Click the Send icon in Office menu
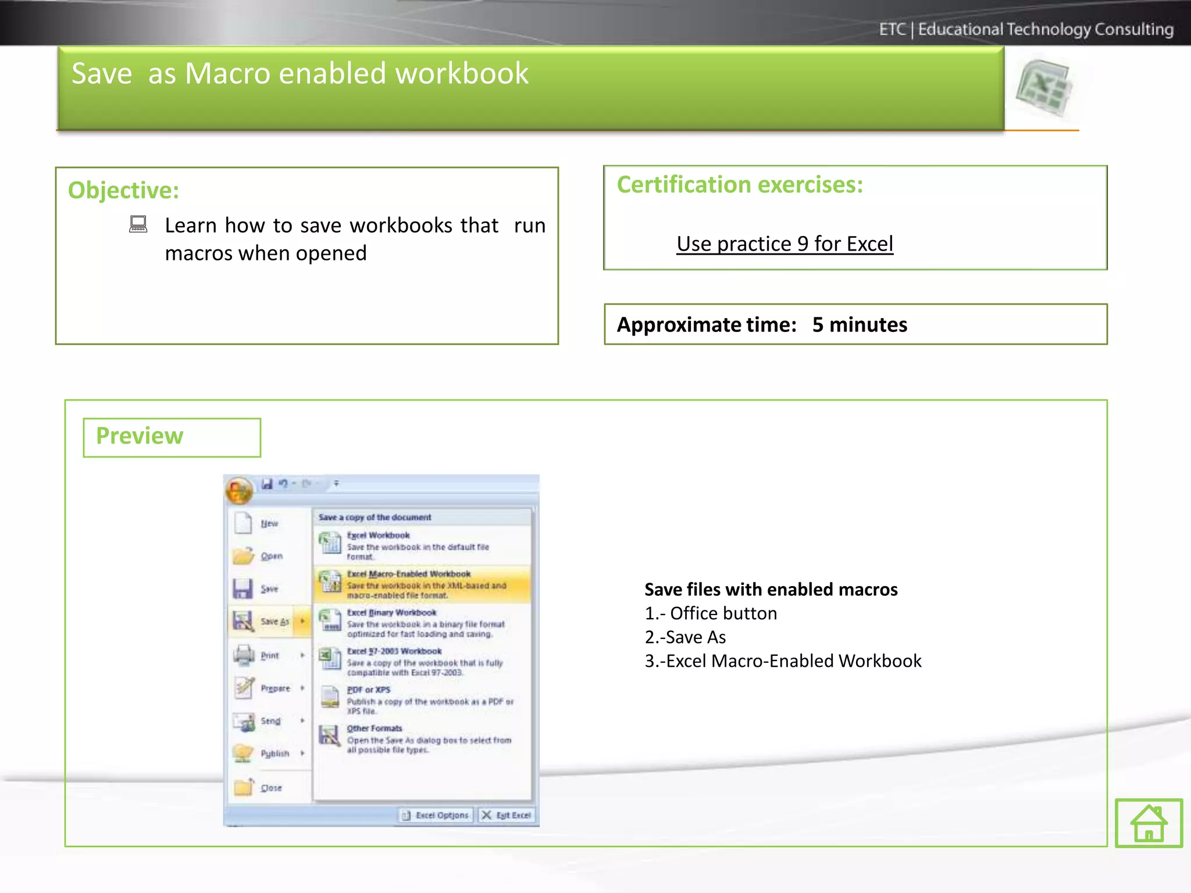The image size is (1191, 893). [x=244, y=721]
